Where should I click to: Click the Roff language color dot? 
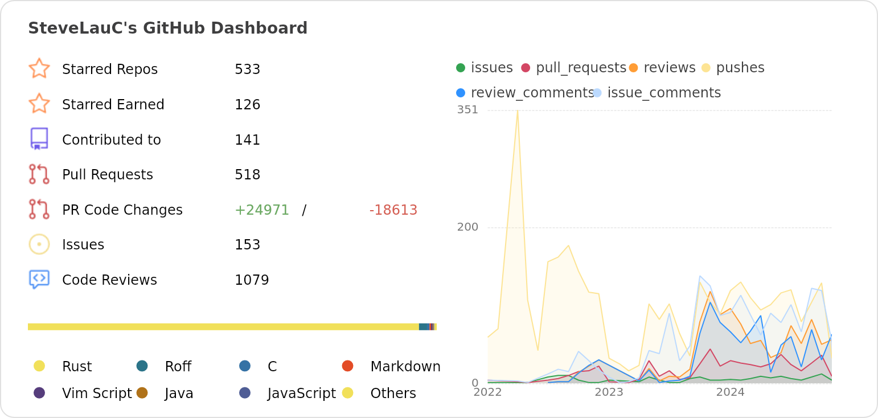pyautogui.click(x=142, y=366)
